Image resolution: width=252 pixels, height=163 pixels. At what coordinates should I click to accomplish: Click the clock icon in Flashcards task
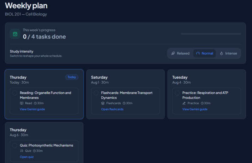(124, 103)
